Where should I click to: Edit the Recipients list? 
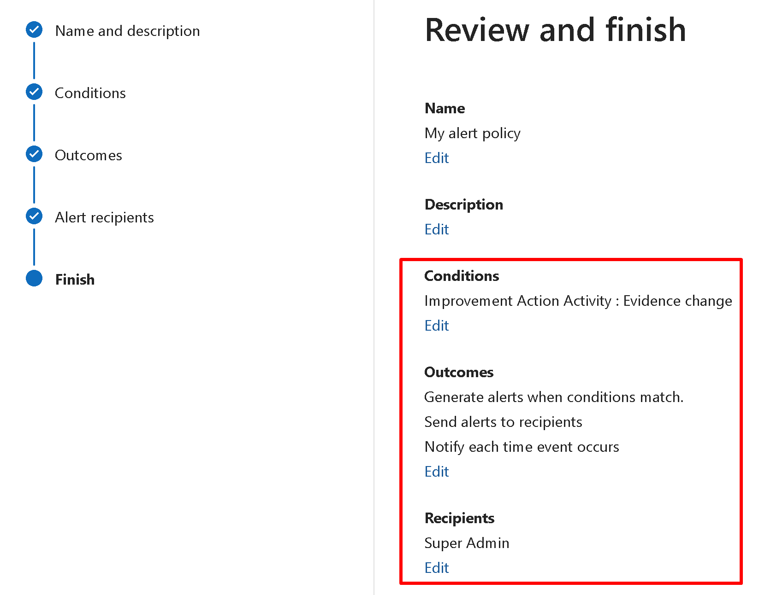(436, 568)
